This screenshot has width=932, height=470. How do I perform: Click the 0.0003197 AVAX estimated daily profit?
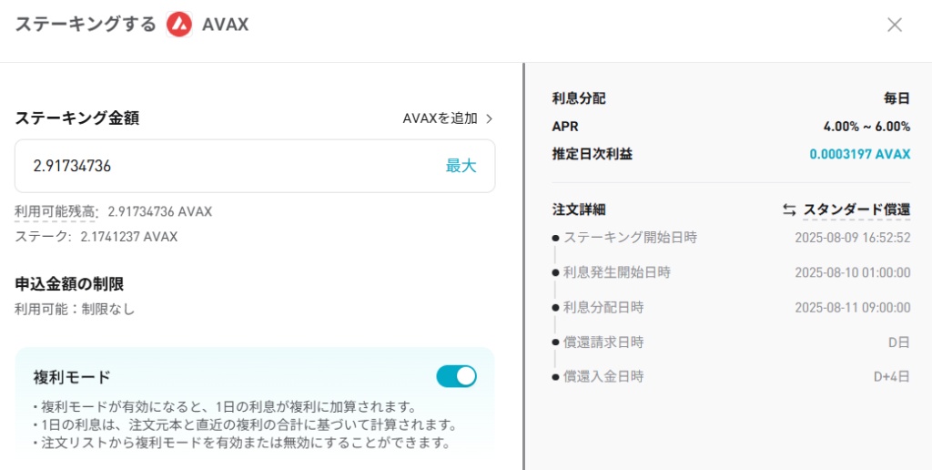pyautogui.click(x=860, y=155)
